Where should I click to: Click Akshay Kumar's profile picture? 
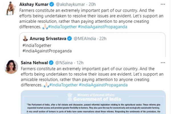coord(11,9)
